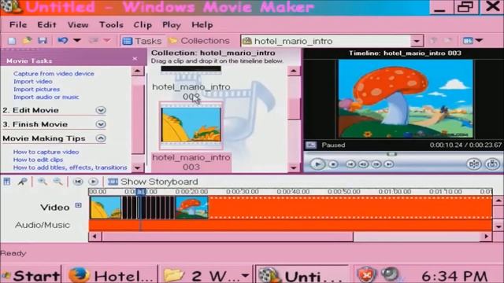The width and height of the screenshot is (504, 283).
Task: Click the preview seek bar handle
Action: coord(391,154)
